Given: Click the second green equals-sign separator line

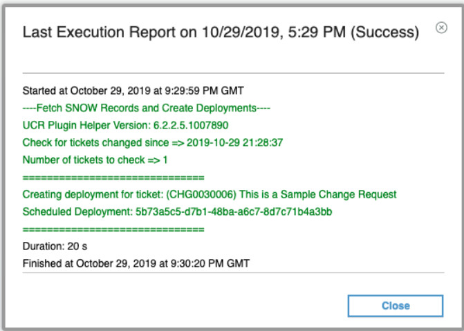Looking at the screenshot, I should coord(113,229).
